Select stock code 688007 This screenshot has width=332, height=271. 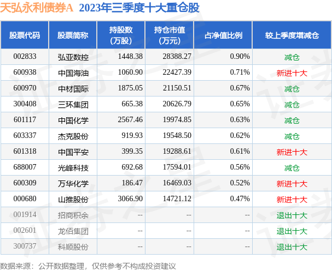click(x=25, y=167)
